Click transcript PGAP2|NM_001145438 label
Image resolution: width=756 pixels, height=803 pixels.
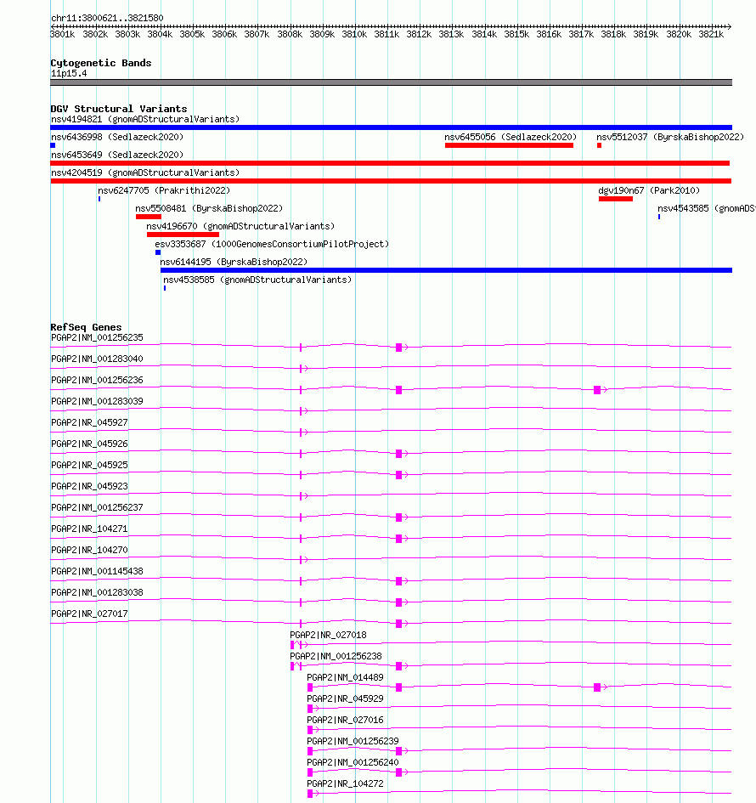97,572
